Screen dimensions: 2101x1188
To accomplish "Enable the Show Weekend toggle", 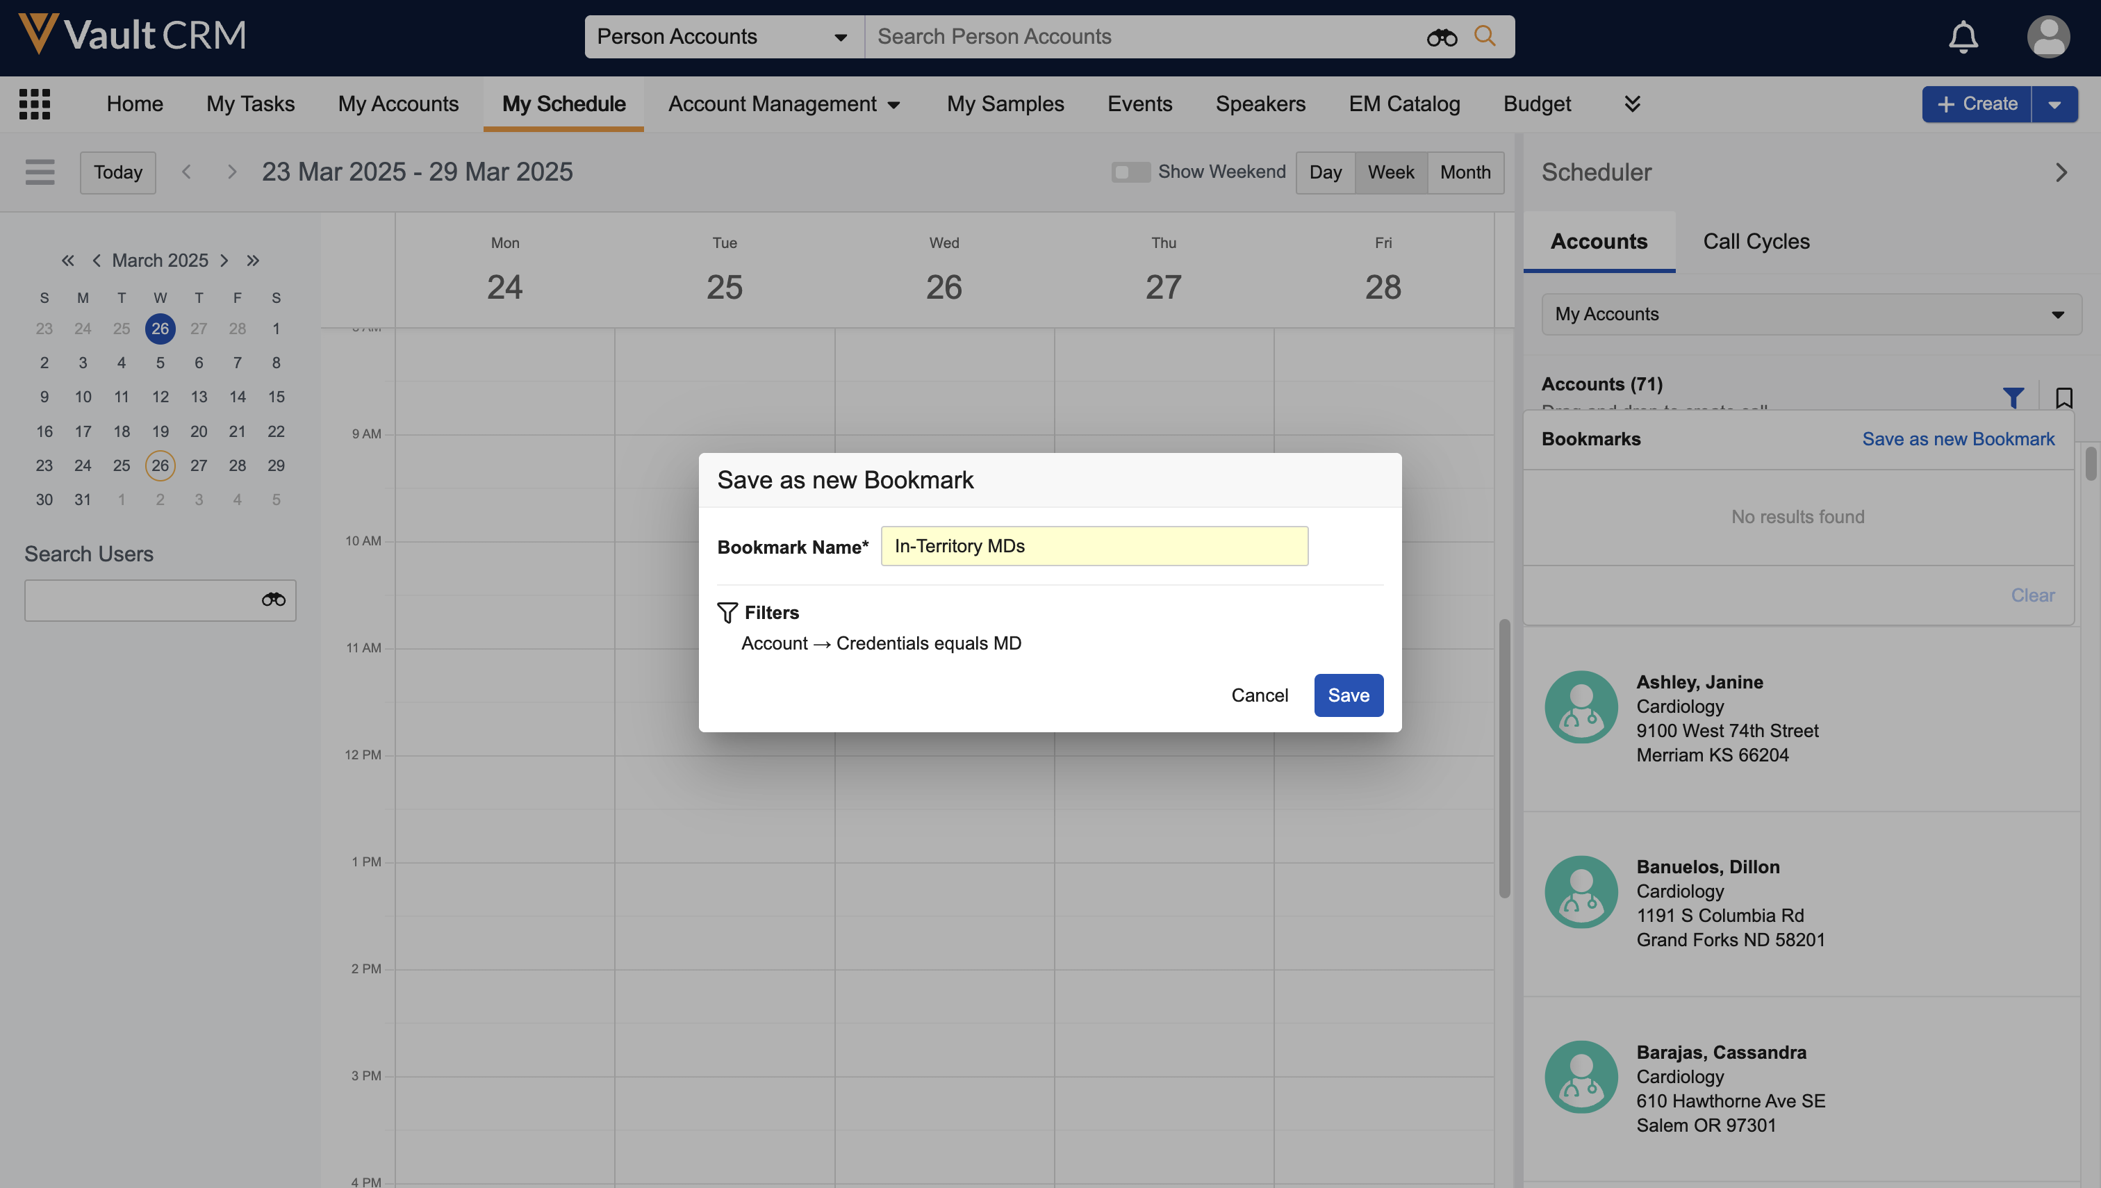I will tap(1130, 172).
